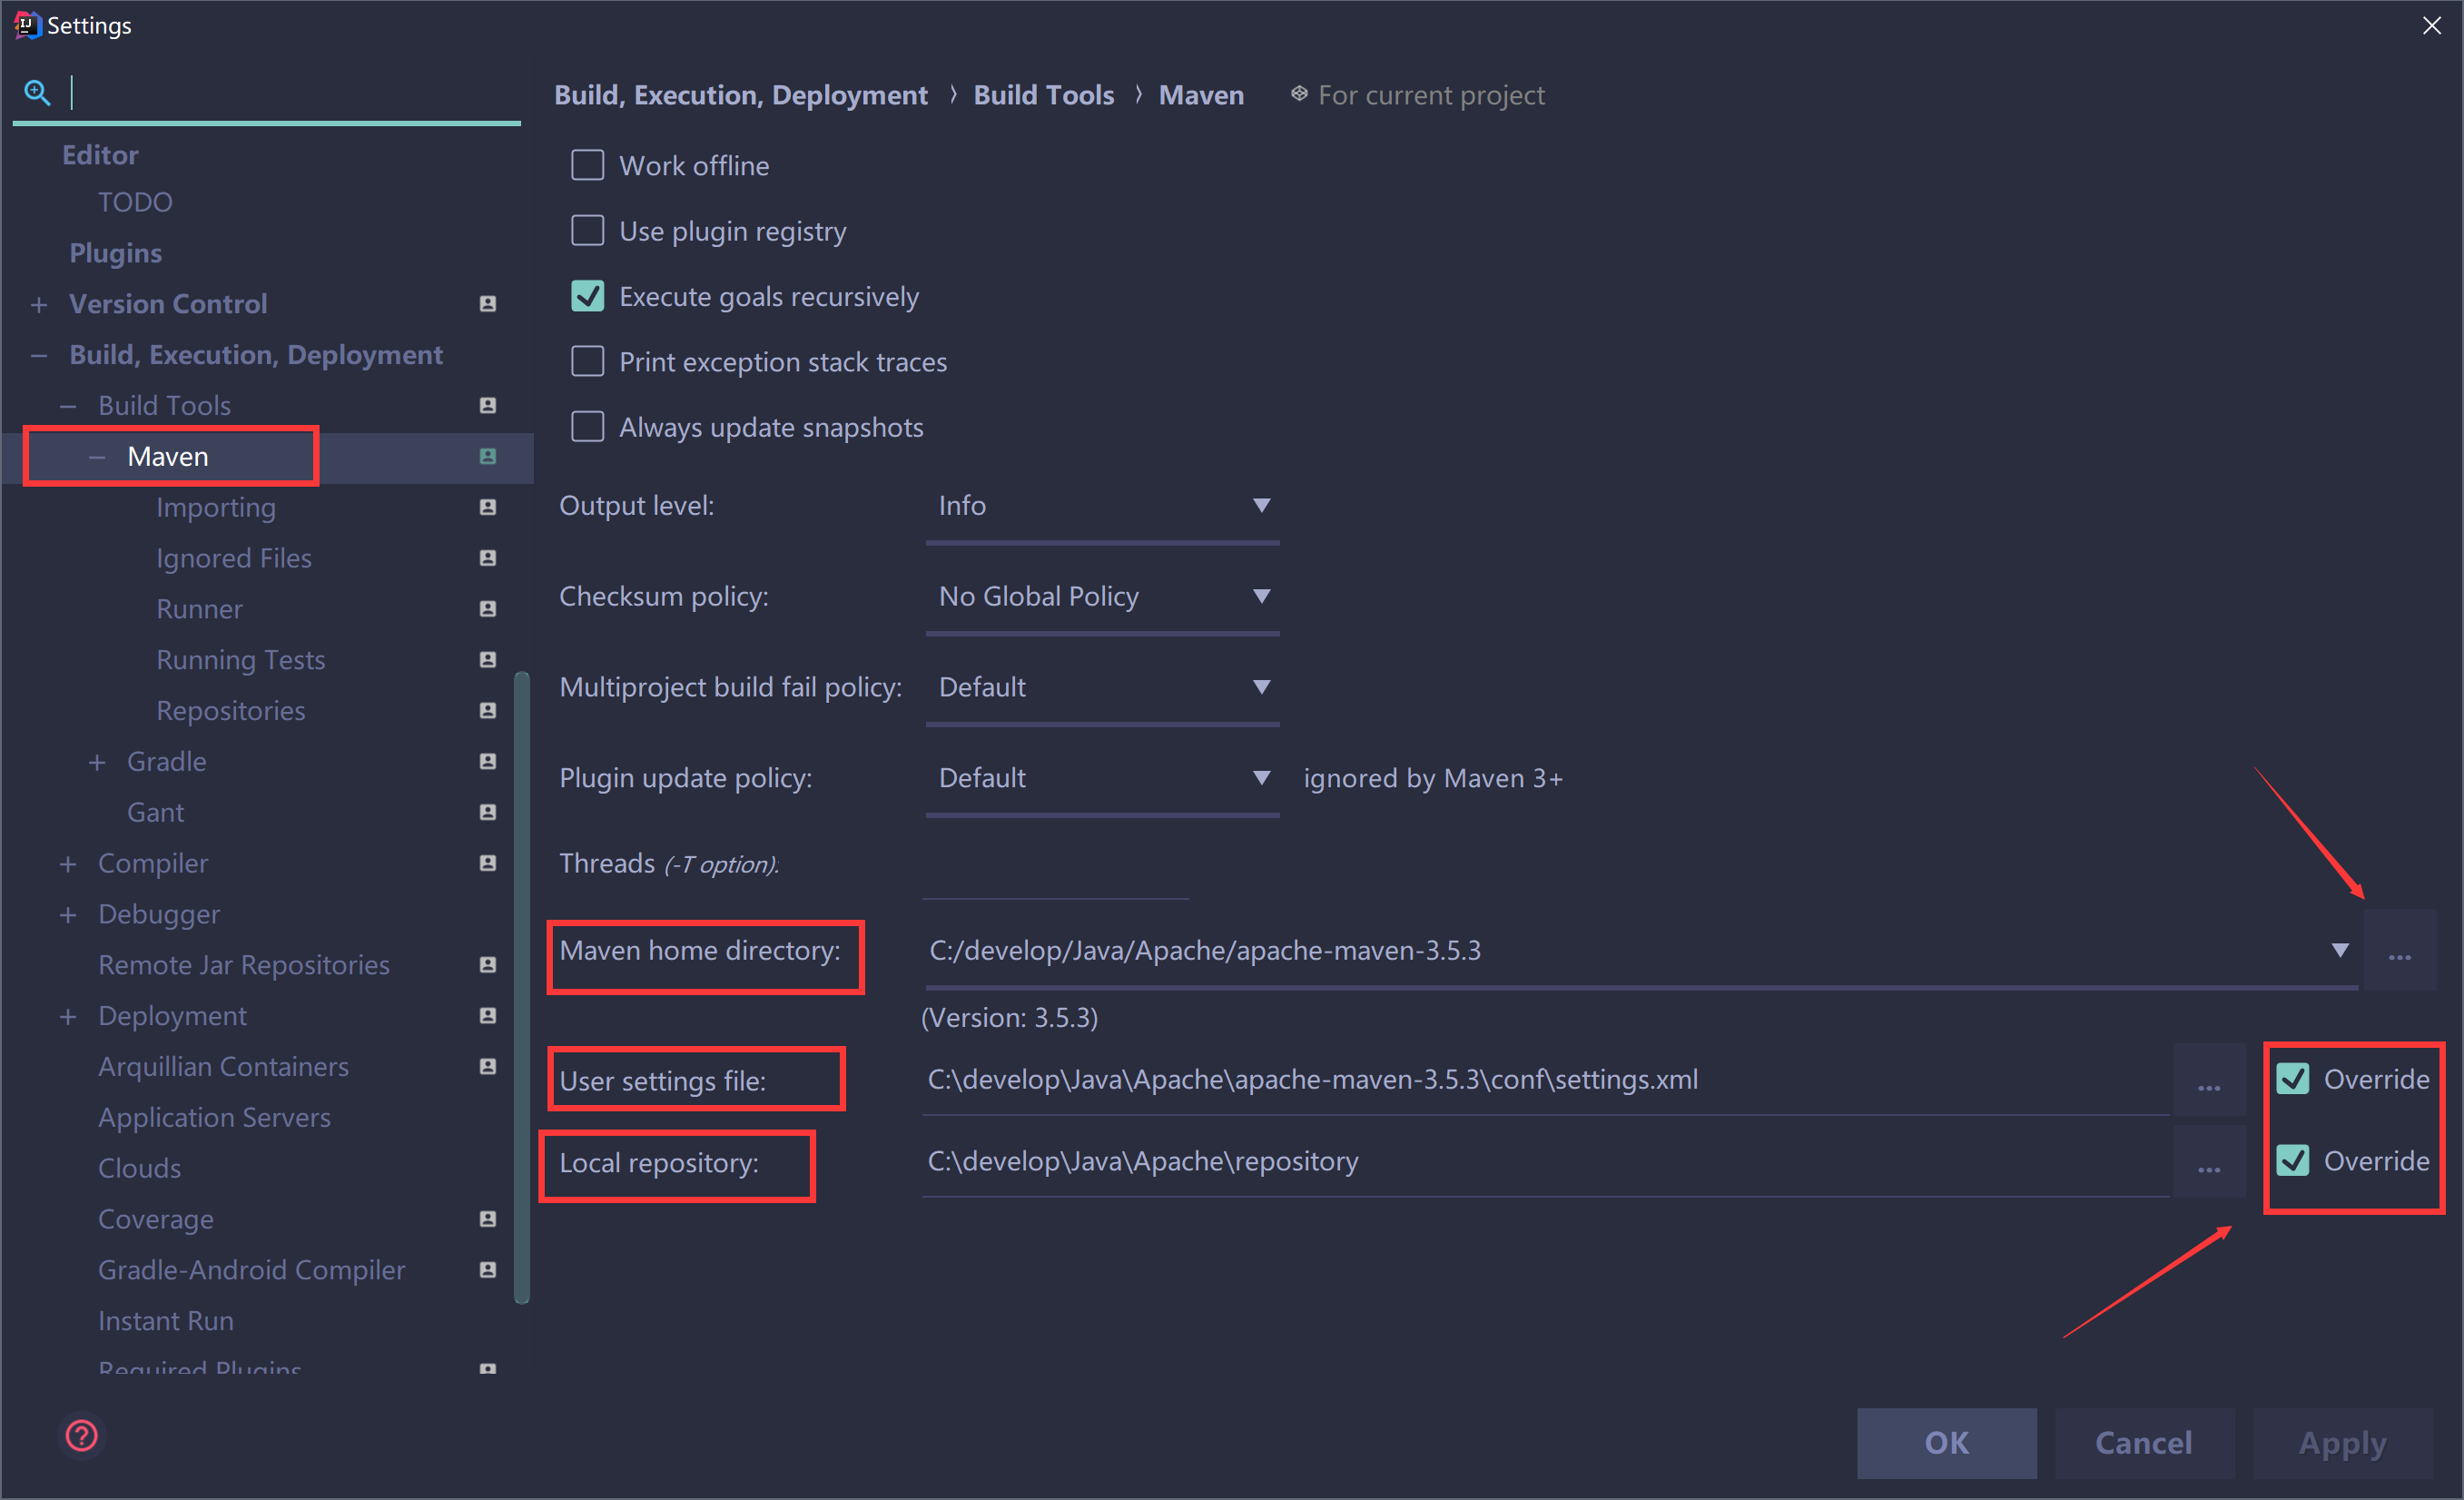The height and width of the screenshot is (1500, 2464).
Task: Open Plugin update policy dropdown
Action: 1102,779
